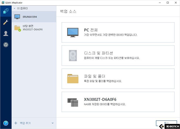This screenshot has width=180, height=129.
Task: Open the dropdown arrow beside 백업 추가
Action: pos(53,123)
